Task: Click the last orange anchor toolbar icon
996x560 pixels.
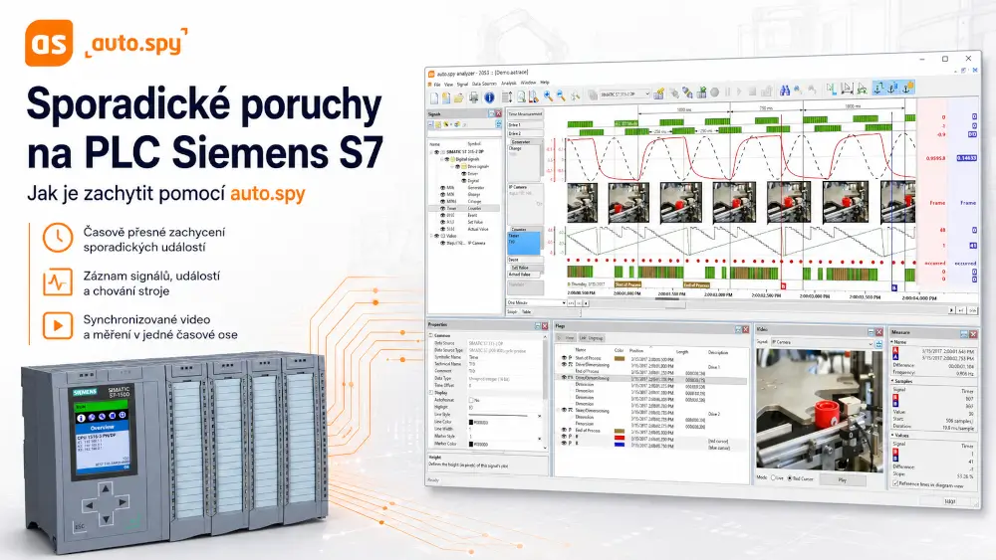Action: point(908,87)
